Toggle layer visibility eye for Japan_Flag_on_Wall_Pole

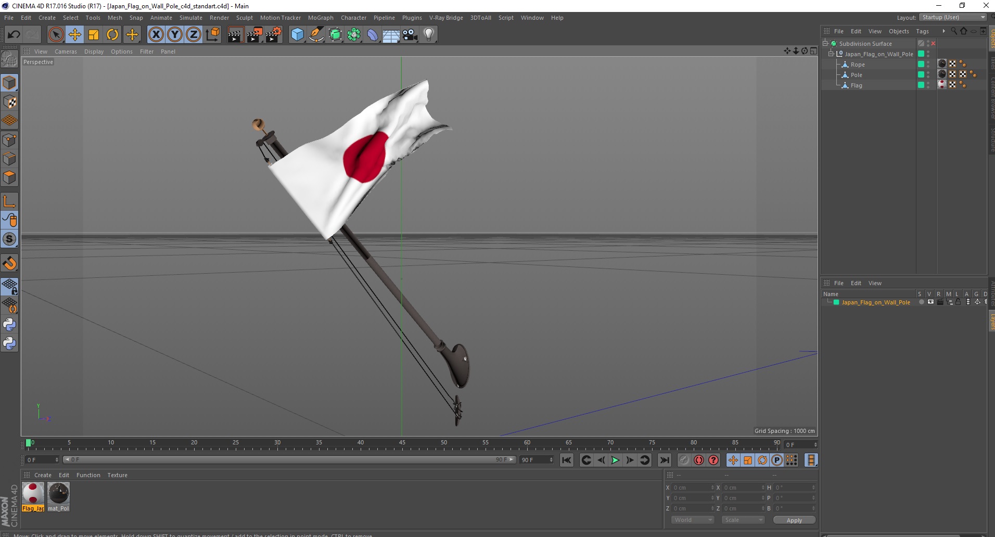(x=930, y=302)
